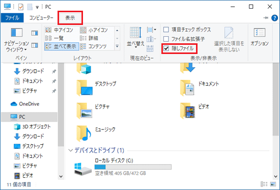Select the ピクチャ folder in content
This screenshot has width=280, height=190.
click(93, 111)
